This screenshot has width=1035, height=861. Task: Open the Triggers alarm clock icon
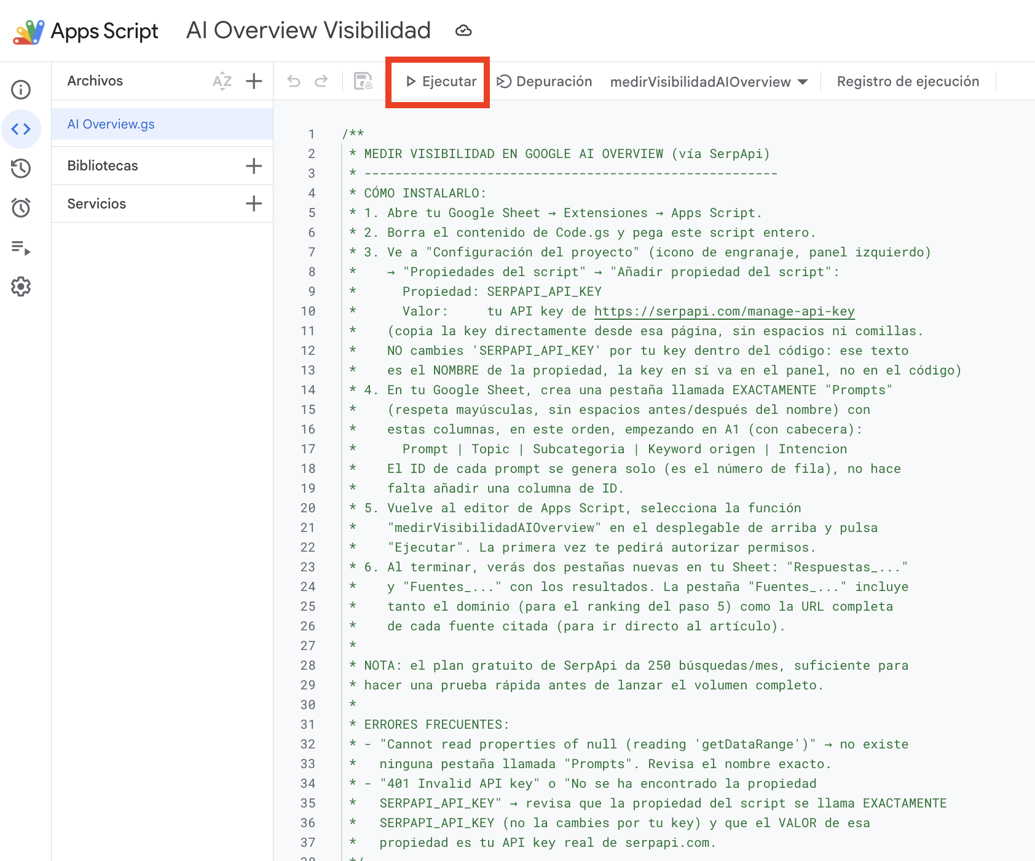point(21,208)
